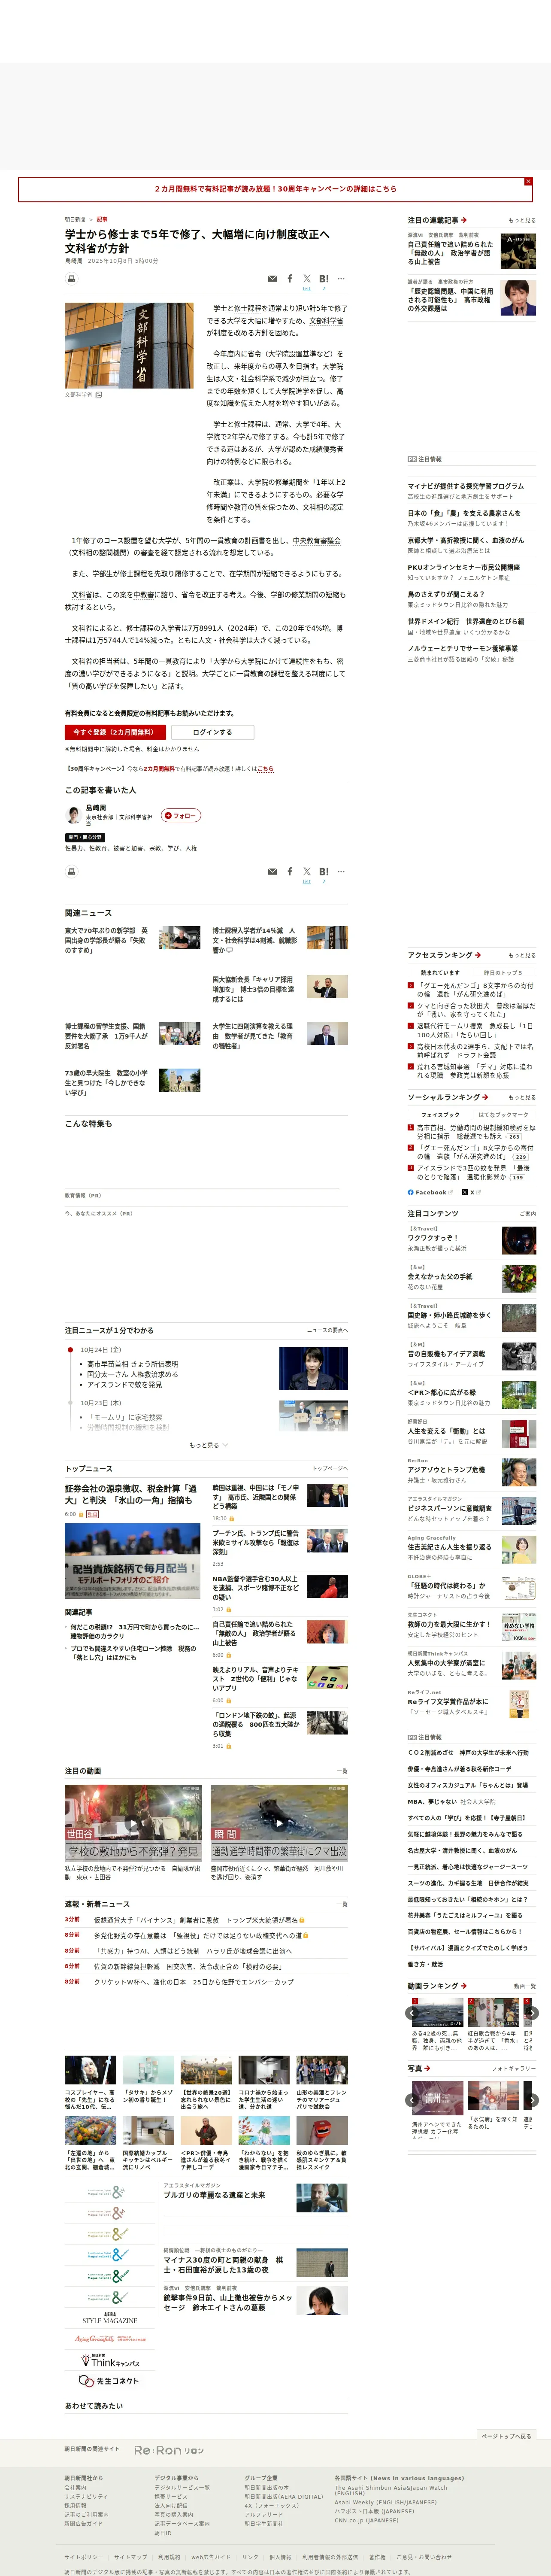Show next items in 動画ランキング carousel
The width and height of the screenshot is (551, 2576).
(x=532, y=2013)
